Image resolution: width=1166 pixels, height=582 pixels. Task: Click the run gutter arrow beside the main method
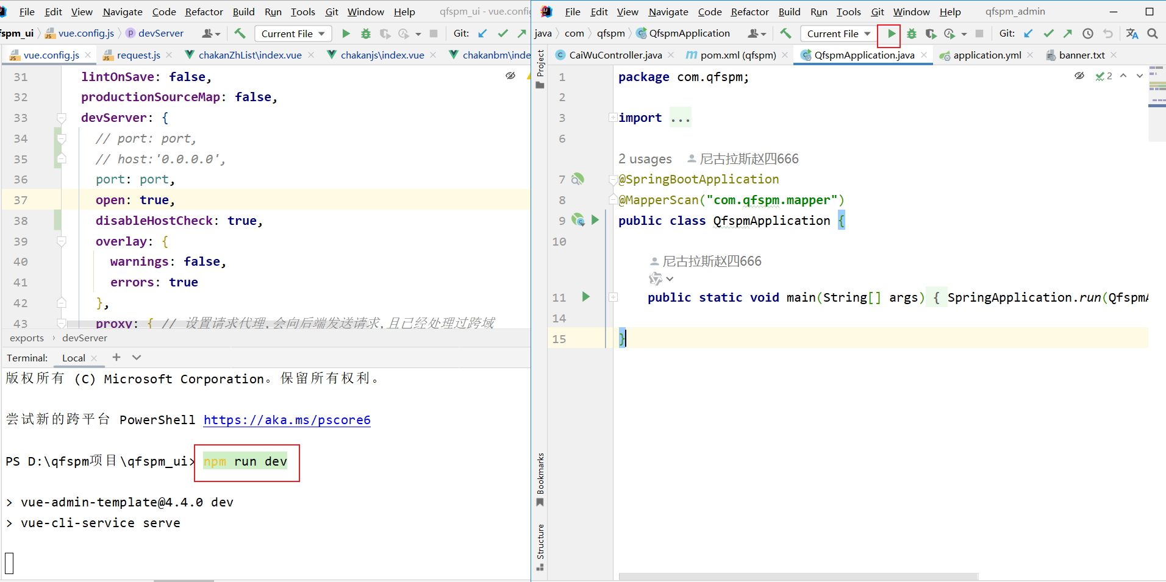(585, 297)
